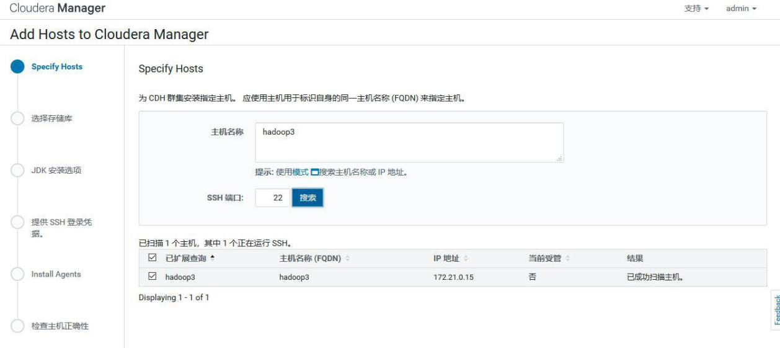Click the 检查主机正确性 step label
The height and width of the screenshot is (348, 780).
(60, 326)
